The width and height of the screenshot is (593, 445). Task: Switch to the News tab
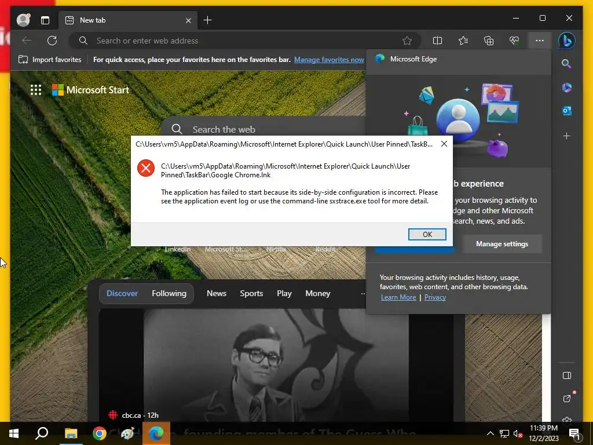(217, 293)
